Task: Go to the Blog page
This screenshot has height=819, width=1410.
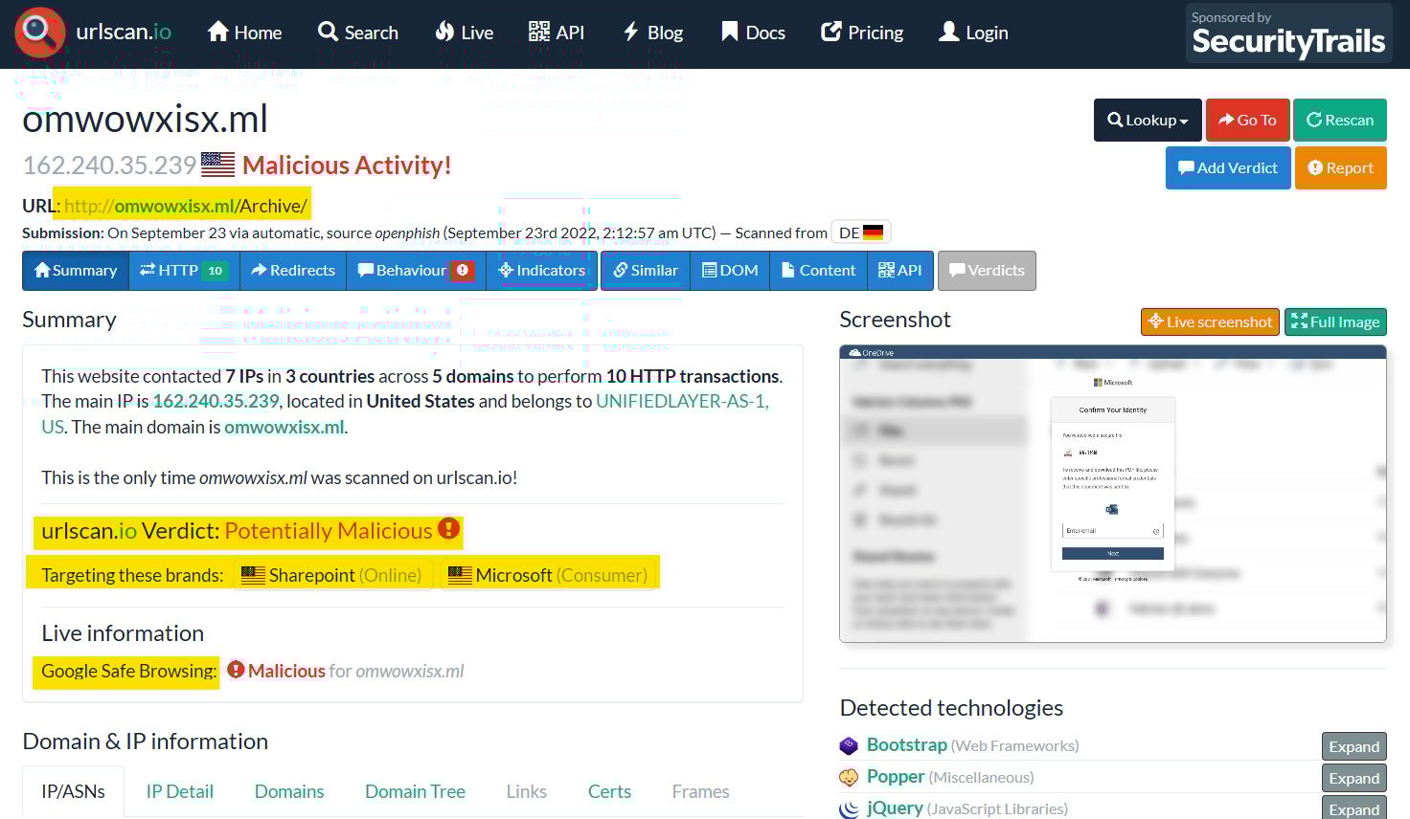Action: 653,33
